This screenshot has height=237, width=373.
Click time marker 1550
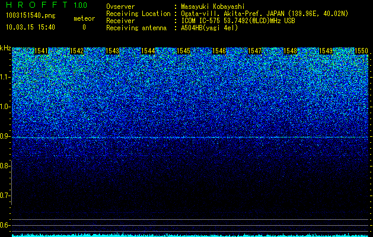(x=362, y=51)
